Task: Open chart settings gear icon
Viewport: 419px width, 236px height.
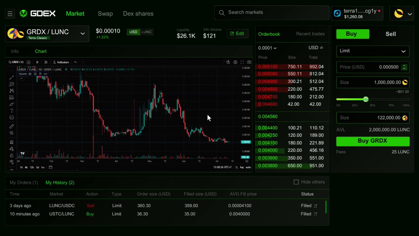Action: pos(235,62)
